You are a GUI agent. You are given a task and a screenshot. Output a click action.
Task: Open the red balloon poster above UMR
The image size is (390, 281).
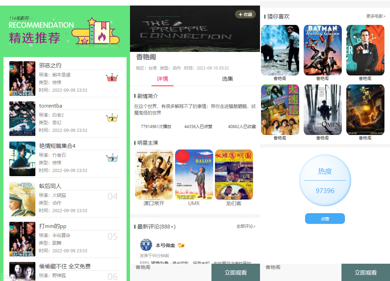194,174
